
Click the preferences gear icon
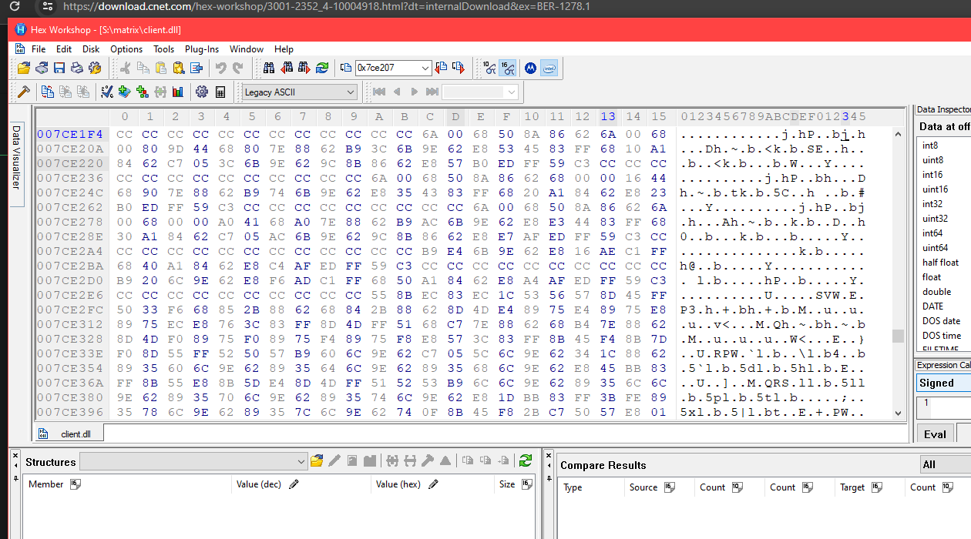202,92
